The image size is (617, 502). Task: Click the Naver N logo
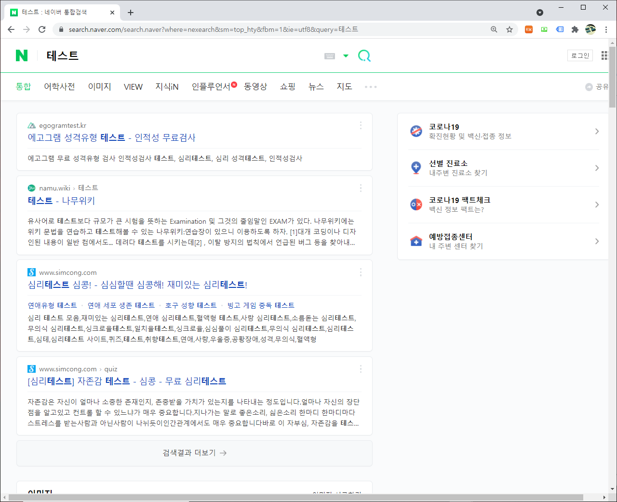(22, 55)
